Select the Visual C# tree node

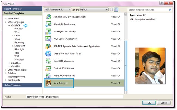coord(16,25)
